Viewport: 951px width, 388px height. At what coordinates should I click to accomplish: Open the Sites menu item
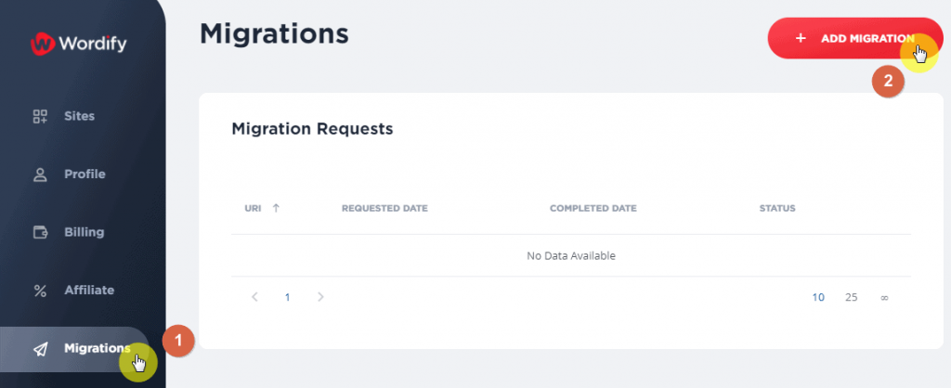pos(79,117)
